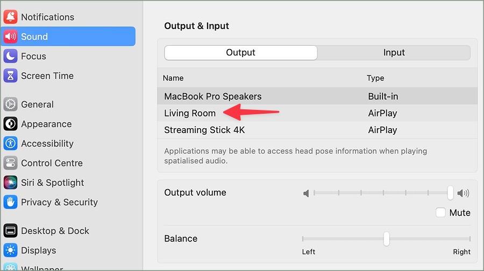Viewport: 484px width, 271px height.
Task: Click the Accessibility icon
Action: (11, 143)
